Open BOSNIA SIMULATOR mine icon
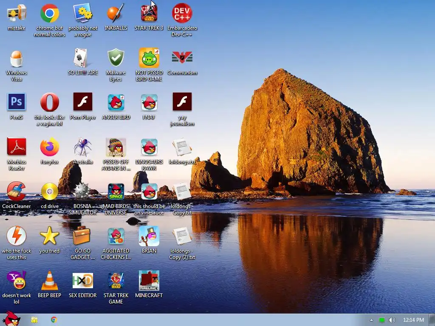This screenshot has width=435, height=326. tap(81, 190)
